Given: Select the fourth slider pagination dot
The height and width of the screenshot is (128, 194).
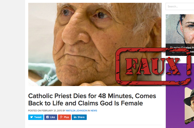Looking at the screenshot, I should 174,58.
